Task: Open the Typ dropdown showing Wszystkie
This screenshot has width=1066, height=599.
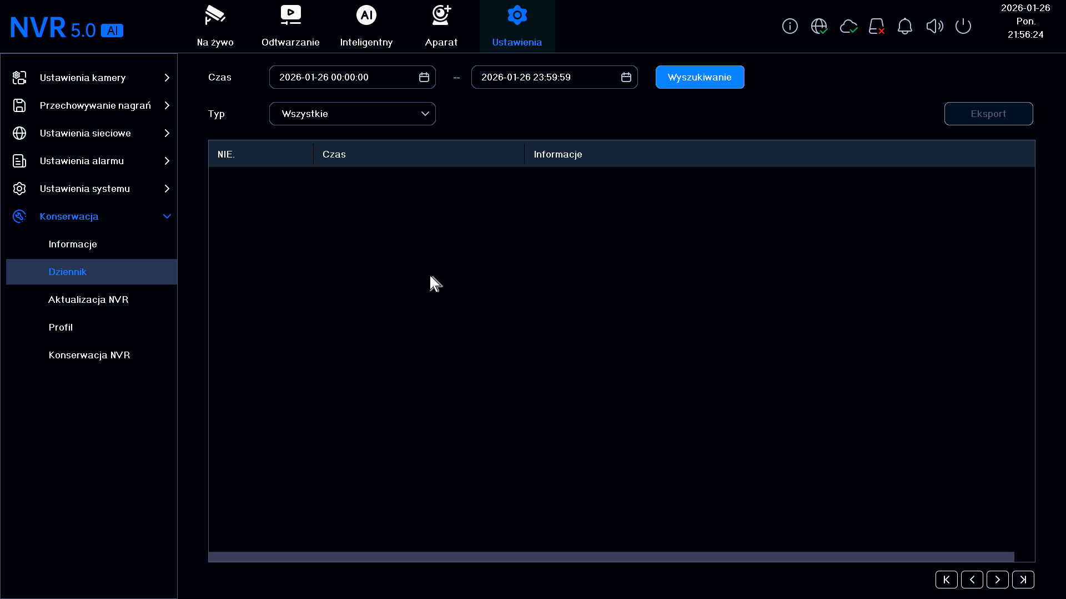Action: 353,114
